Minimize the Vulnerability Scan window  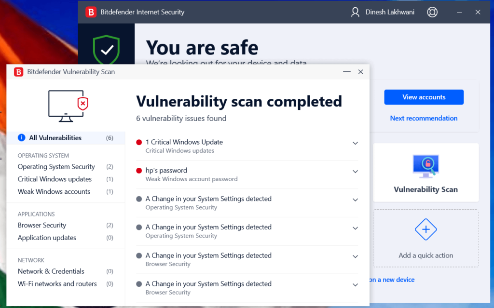coord(346,72)
